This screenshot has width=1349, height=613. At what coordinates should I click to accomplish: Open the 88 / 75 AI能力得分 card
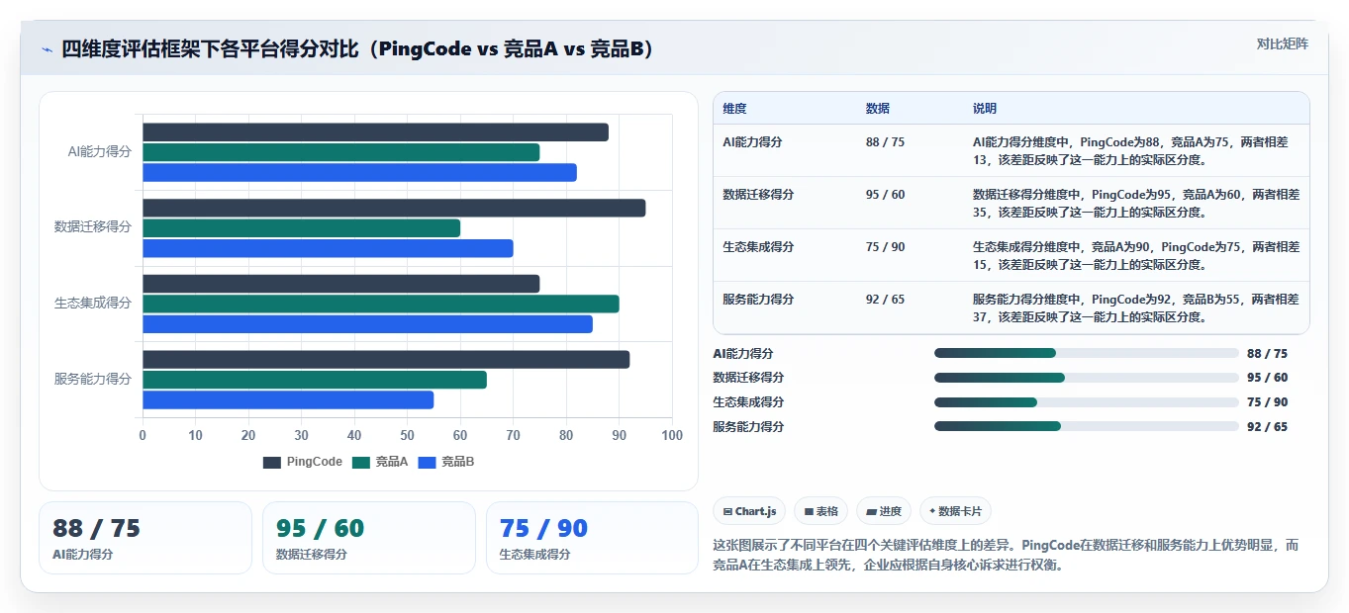tap(145, 538)
